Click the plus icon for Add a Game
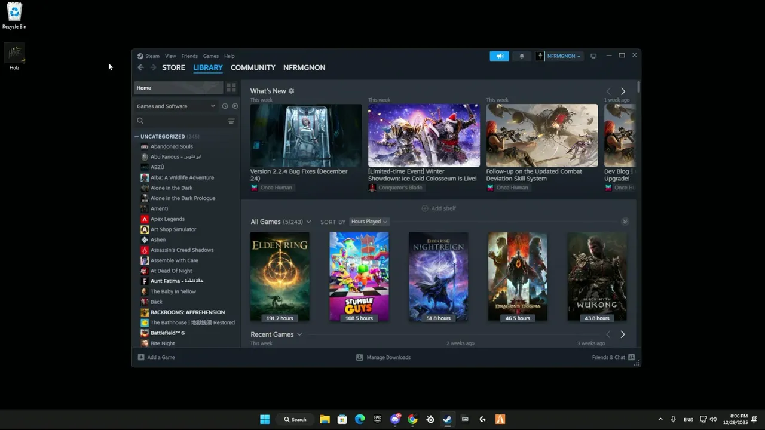Image resolution: width=765 pixels, height=430 pixels. point(141,357)
